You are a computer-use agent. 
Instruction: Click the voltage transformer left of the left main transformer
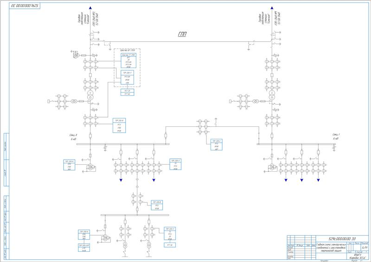coord(73,101)
